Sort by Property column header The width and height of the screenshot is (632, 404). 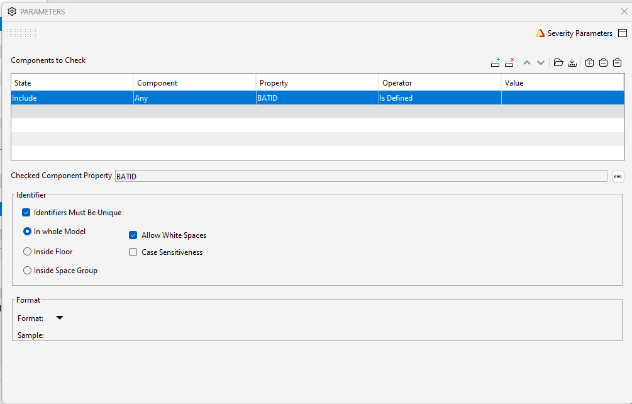(x=317, y=82)
